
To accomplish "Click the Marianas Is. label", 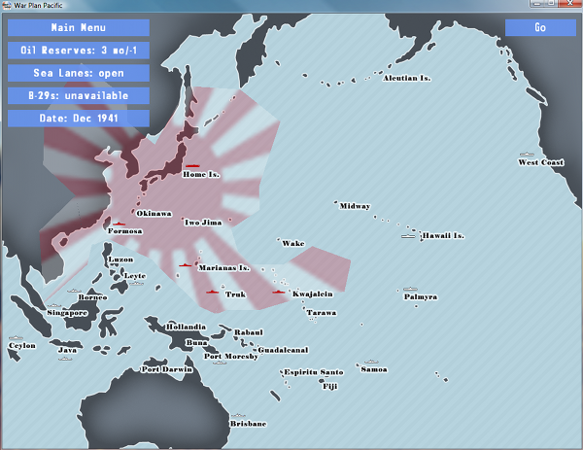I will 224,268.
